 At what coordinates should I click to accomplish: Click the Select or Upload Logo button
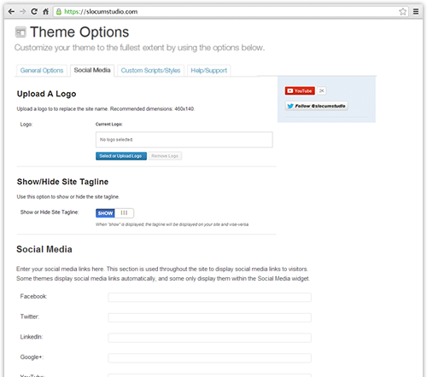click(121, 156)
